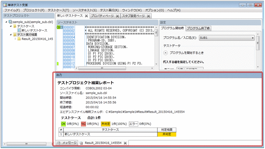Screen dimensions: 265x149
Task: Select sample_sub(sample_sub.cbl) project item
Action: 33,22
